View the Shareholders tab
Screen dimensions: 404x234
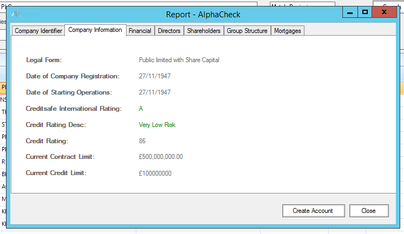(203, 31)
